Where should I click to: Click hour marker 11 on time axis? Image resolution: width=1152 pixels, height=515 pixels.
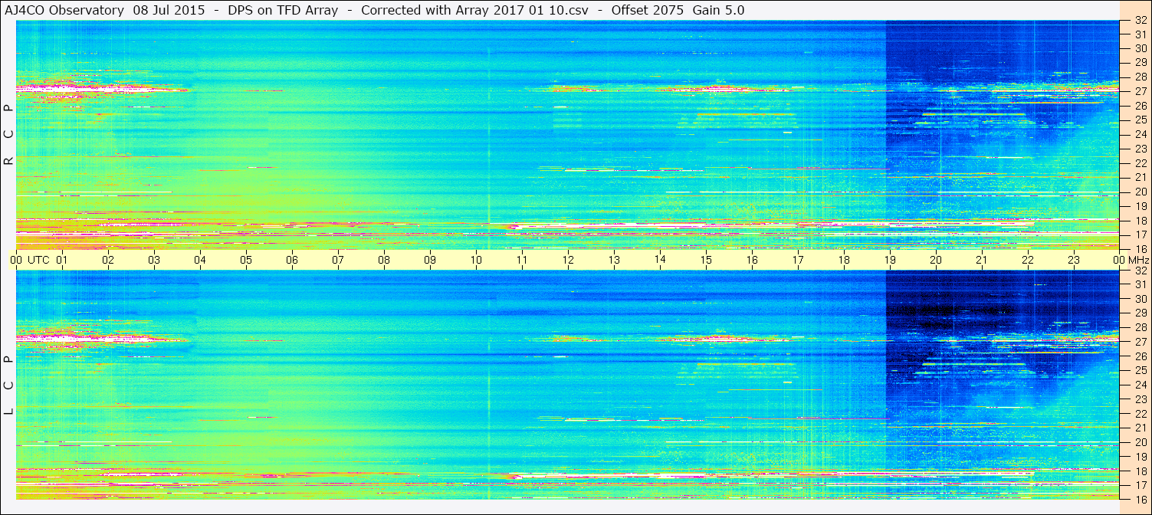pos(522,260)
